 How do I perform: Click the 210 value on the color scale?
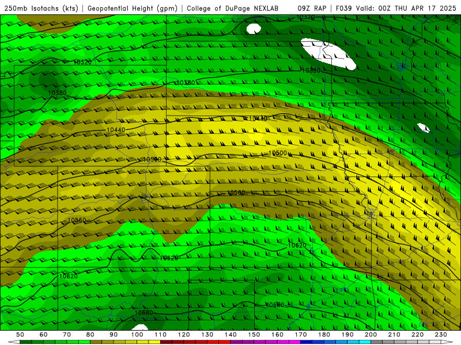tap(394, 335)
